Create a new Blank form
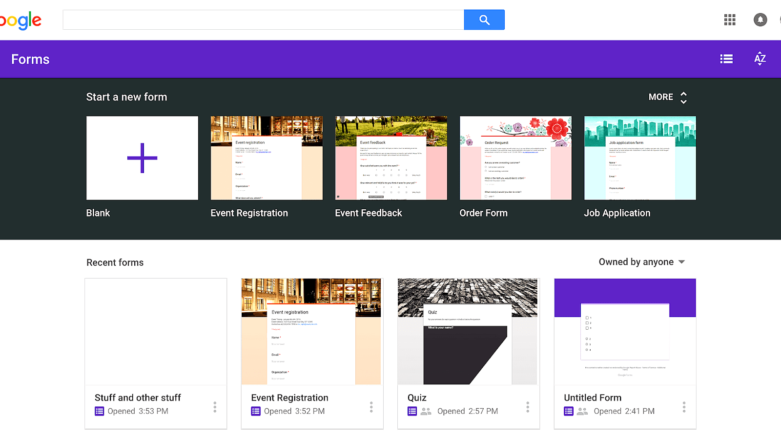781x439 pixels. [x=142, y=158]
